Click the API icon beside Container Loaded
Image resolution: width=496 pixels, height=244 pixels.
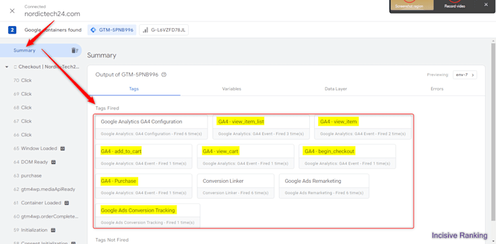tap(67, 202)
